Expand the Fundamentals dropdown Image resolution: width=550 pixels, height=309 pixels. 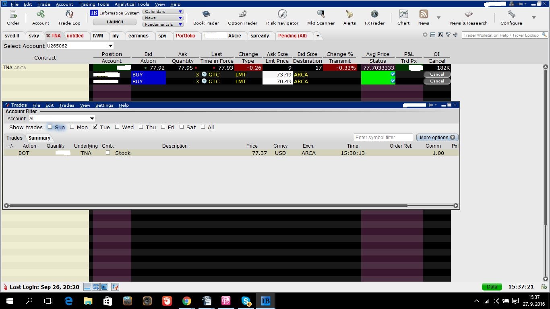pyautogui.click(x=163, y=25)
